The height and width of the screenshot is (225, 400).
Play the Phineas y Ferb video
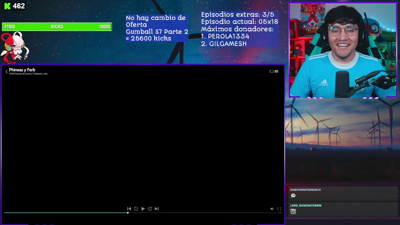click(143, 209)
